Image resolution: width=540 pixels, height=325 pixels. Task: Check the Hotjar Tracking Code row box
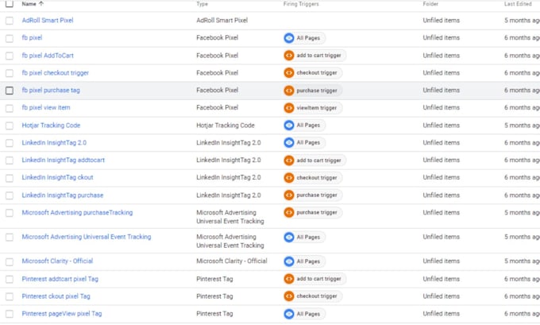[x=10, y=126]
